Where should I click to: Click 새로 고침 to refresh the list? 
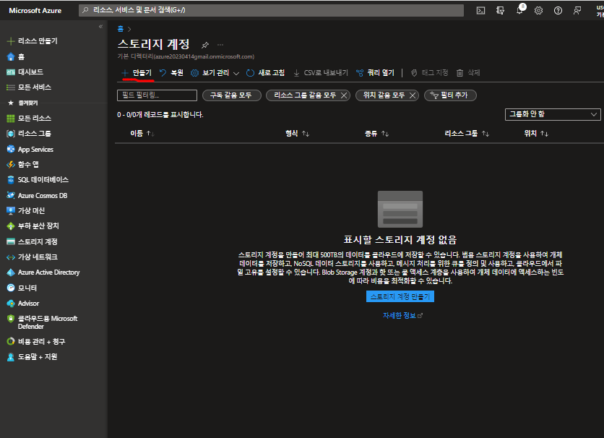click(x=265, y=73)
